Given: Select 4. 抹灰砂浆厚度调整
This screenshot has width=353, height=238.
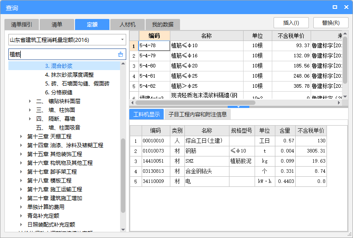Looking at the screenshot, I should click(x=69, y=74).
